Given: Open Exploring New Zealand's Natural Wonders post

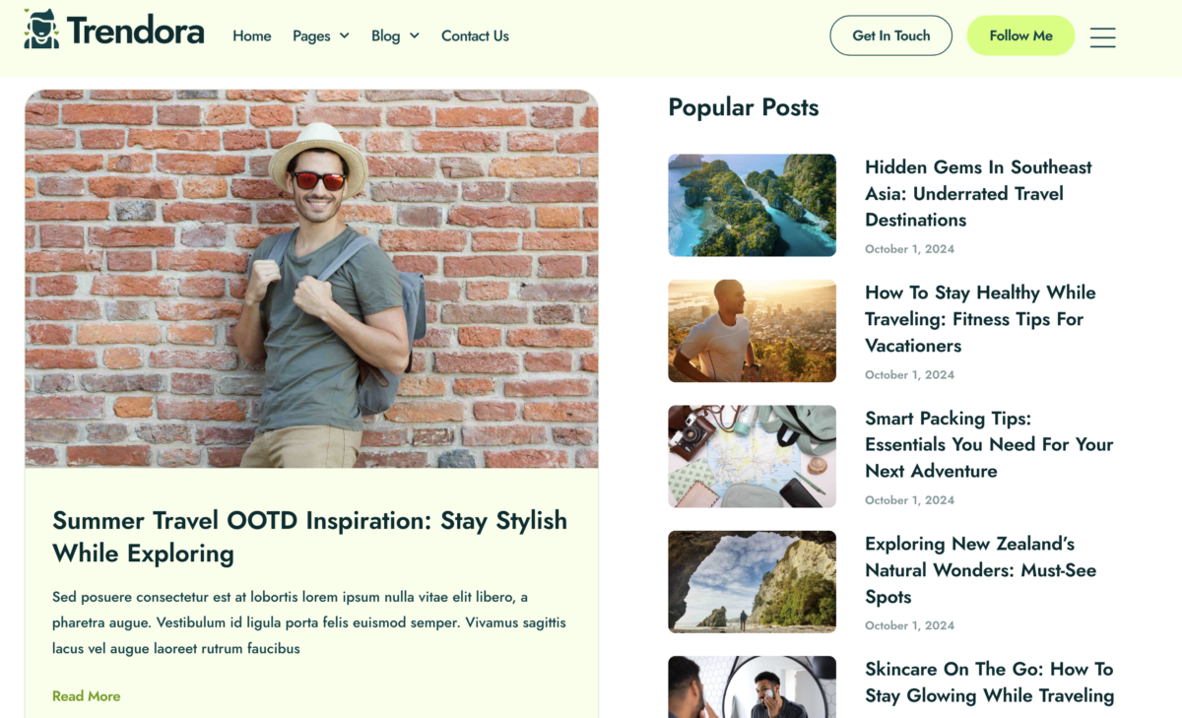Looking at the screenshot, I should (980, 569).
